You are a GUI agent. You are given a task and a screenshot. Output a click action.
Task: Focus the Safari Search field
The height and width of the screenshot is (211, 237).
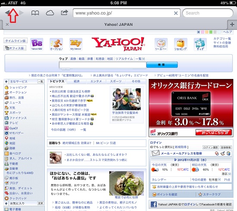[x=208, y=13]
